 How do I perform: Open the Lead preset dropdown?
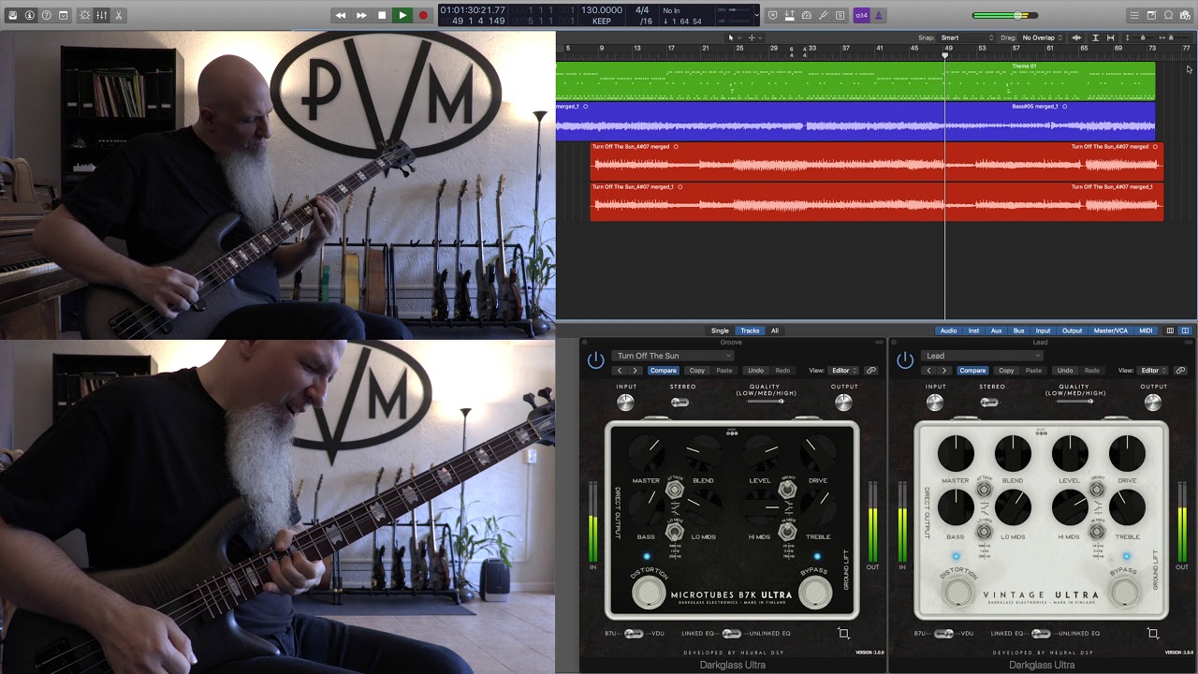[x=983, y=356]
